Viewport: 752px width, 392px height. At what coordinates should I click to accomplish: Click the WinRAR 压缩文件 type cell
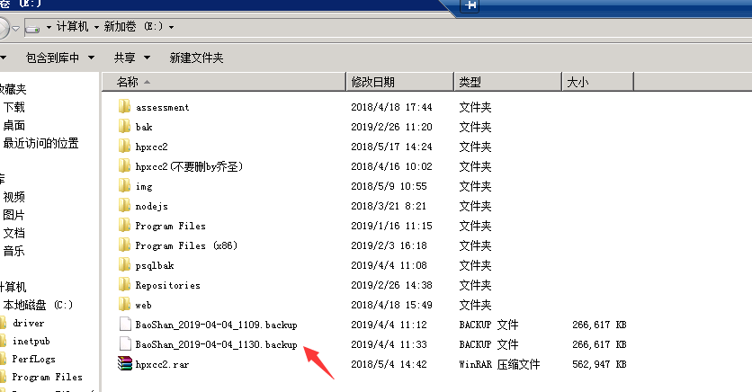499,364
